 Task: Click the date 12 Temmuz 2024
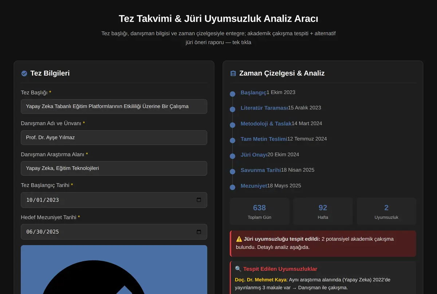click(x=307, y=139)
